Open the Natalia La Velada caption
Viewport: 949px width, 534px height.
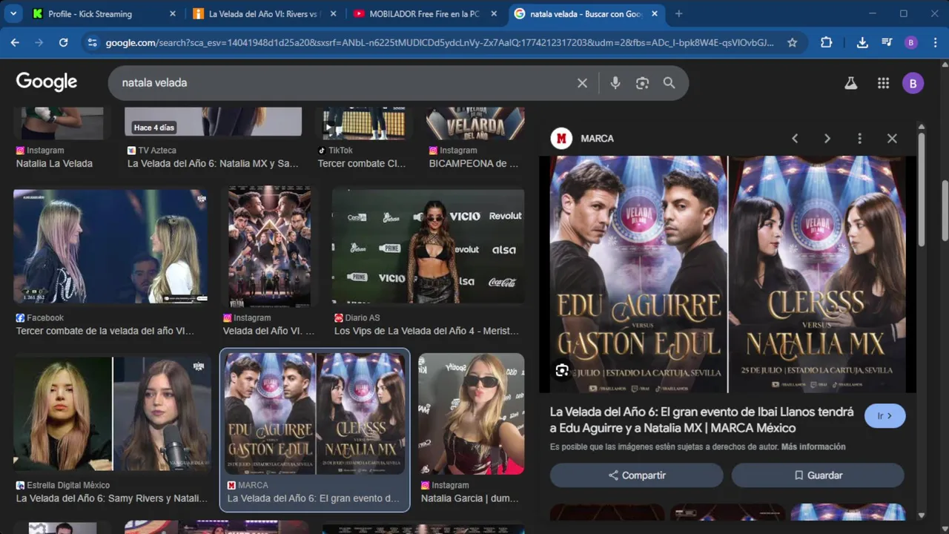[54, 164]
